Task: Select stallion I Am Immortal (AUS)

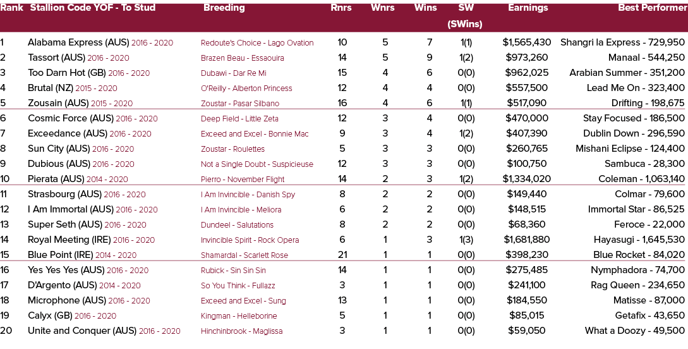Action: 71,209
